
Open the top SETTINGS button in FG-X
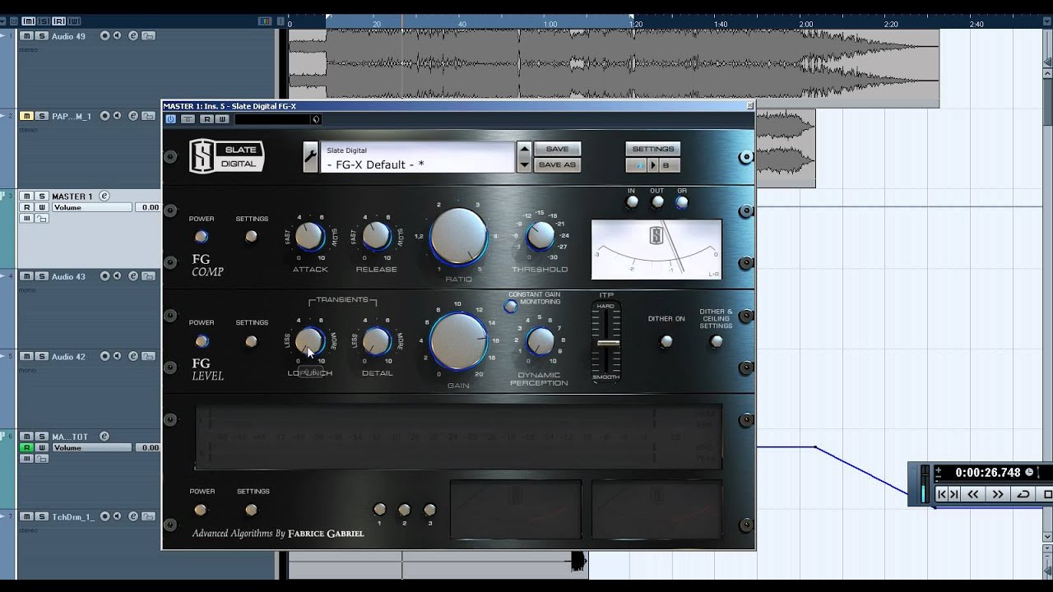pyautogui.click(x=653, y=149)
